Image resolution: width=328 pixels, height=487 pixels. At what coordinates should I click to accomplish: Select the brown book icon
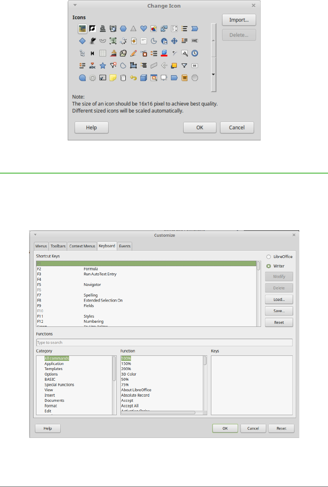(184, 78)
